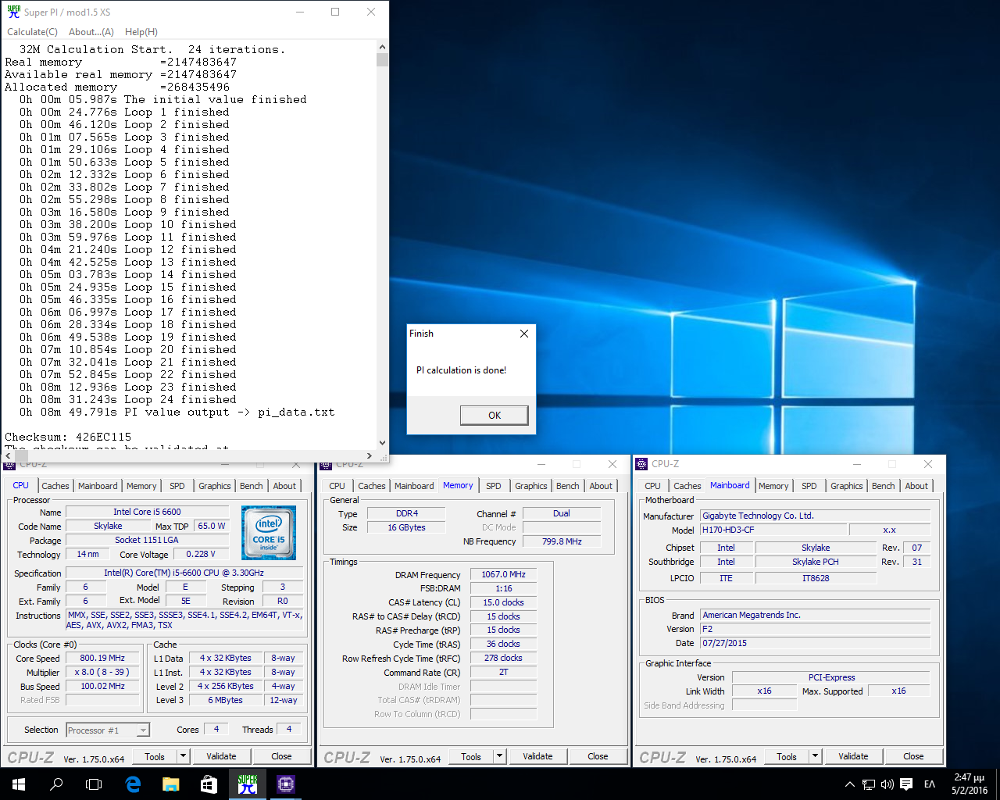The image size is (1000, 800).
Task: Open Action Center notifications icon
Action: (x=906, y=784)
